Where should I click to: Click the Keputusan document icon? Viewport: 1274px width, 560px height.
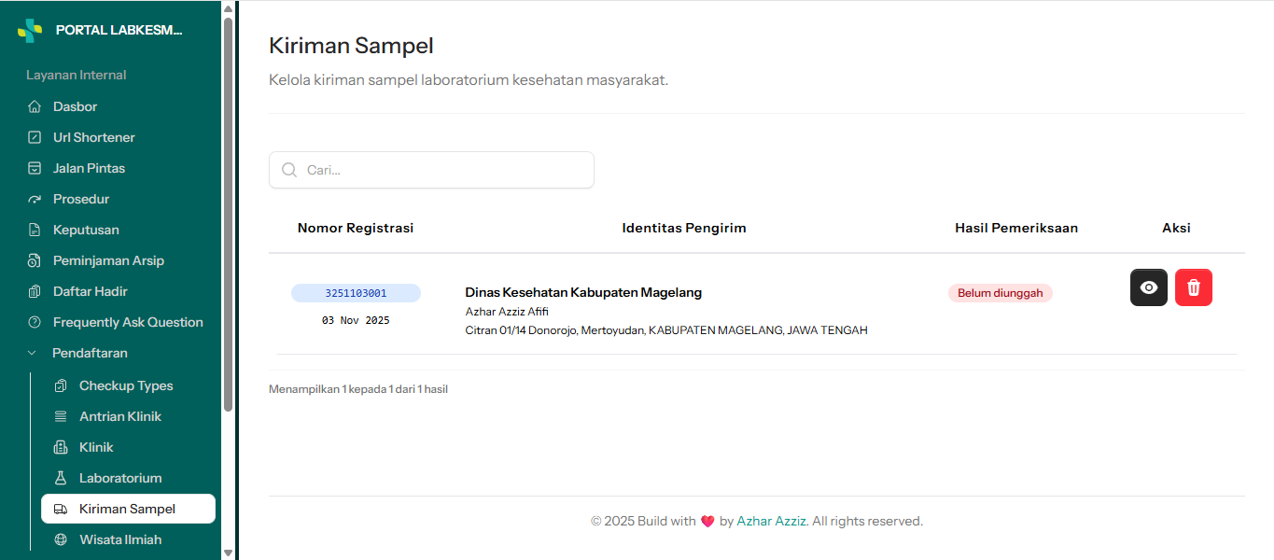click(35, 230)
